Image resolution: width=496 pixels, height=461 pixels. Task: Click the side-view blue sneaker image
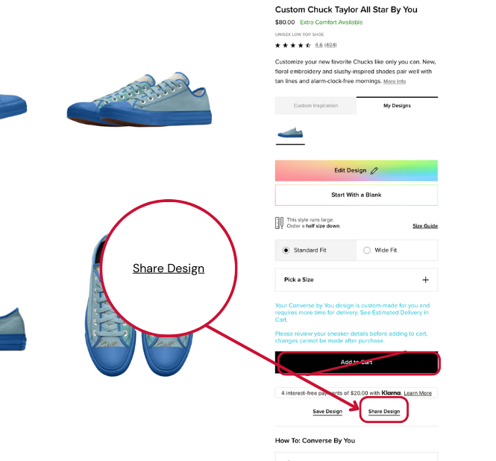[x=139, y=100]
